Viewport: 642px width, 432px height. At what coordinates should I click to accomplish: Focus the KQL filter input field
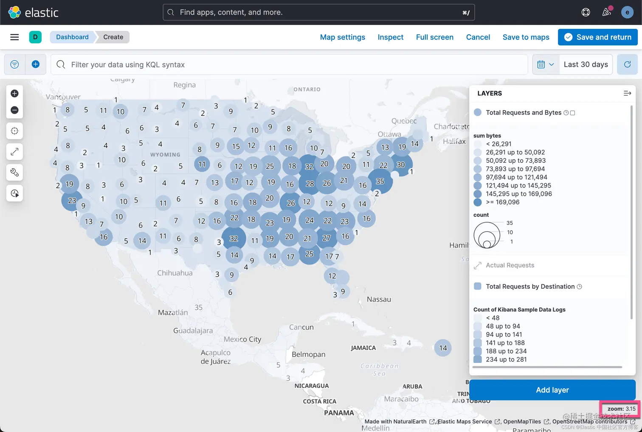tap(289, 64)
